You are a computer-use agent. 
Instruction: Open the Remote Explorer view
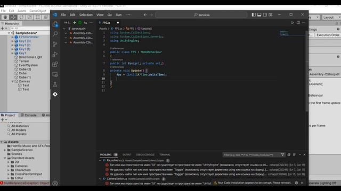[x=55, y=74]
